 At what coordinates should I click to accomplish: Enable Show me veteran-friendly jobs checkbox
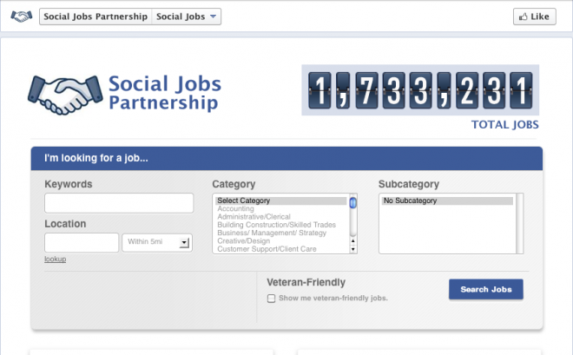click(271, 299)
